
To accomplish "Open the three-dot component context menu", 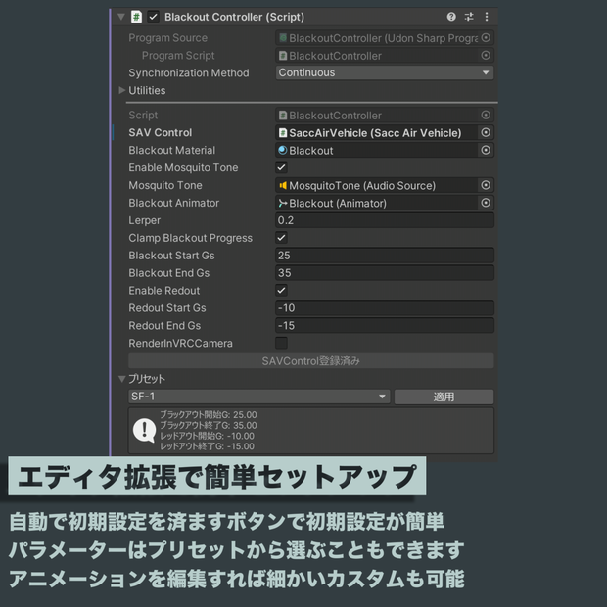I will (x=487, y=17).
